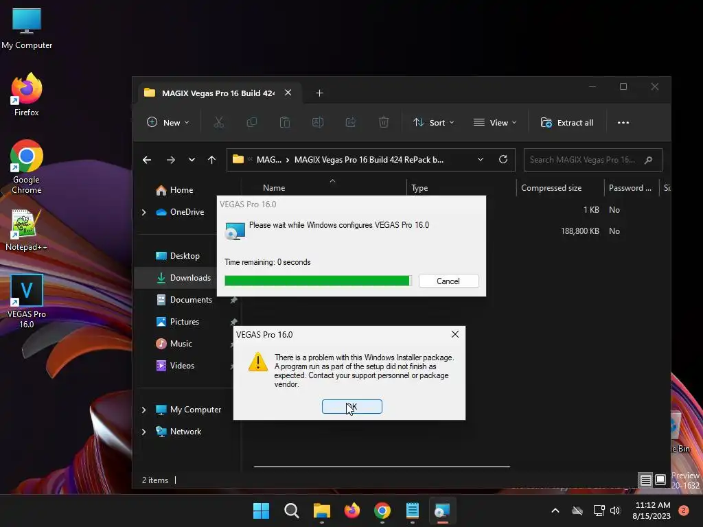This screenshot has width=703, height=527.
Task: Open the VEGAS Pro 16.0 desktop shortcut
Action: (27, 301)
